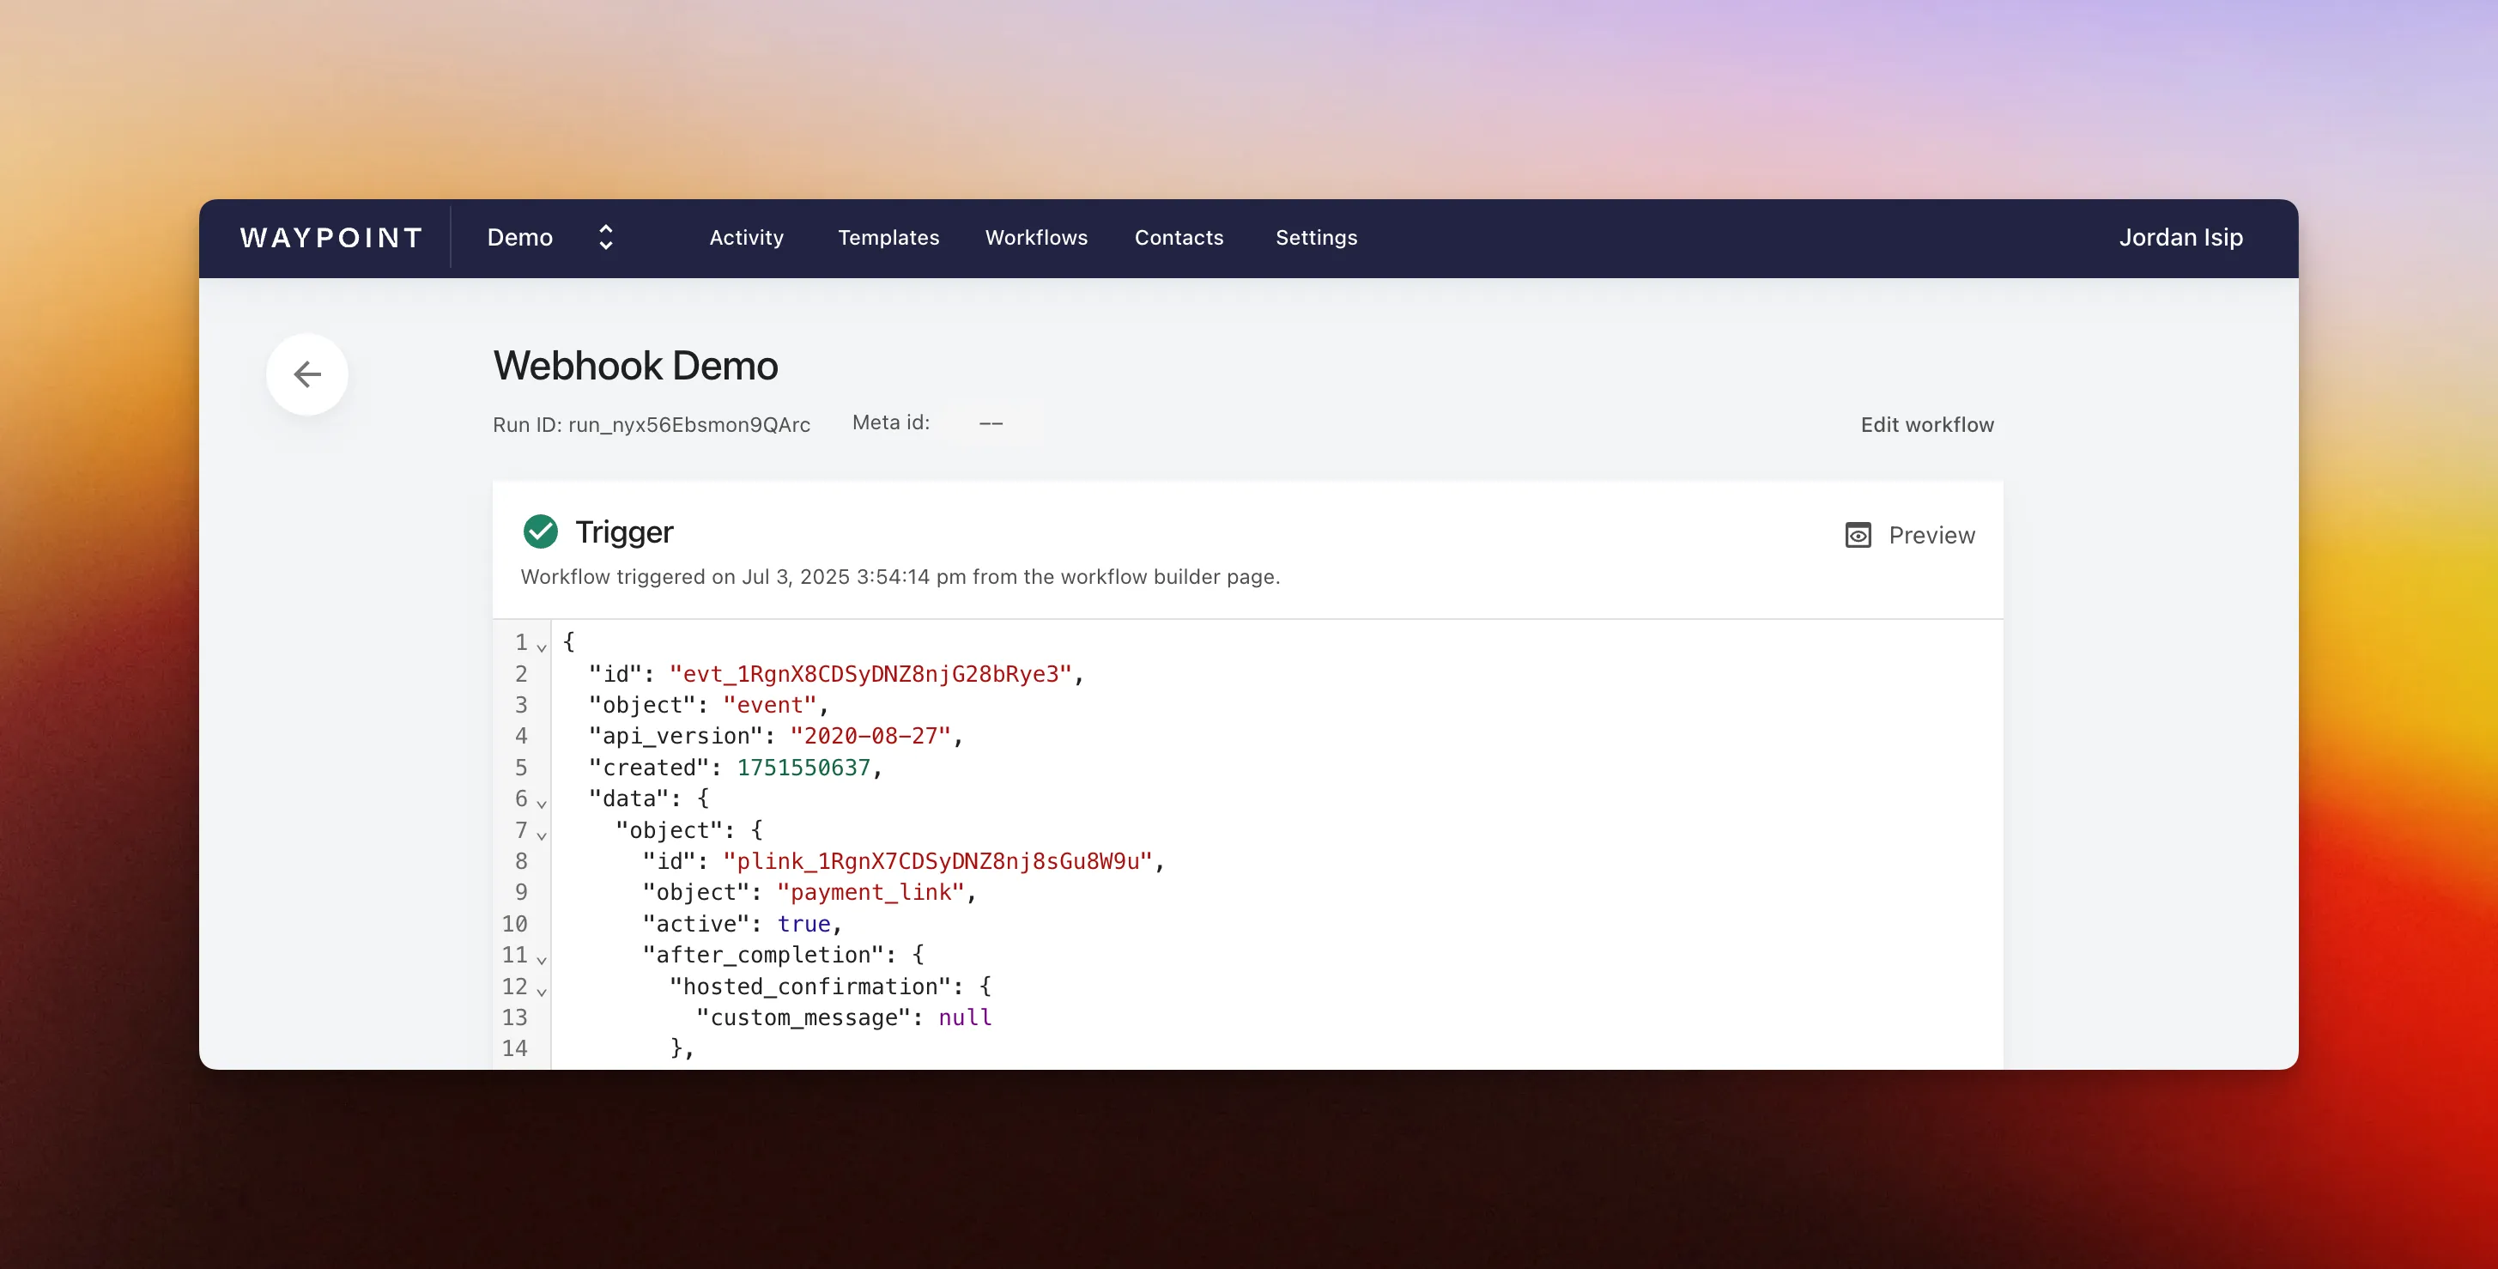Open the Contacts page
Viewport: 2498px width, 1269px height.
pos(1179,238)
